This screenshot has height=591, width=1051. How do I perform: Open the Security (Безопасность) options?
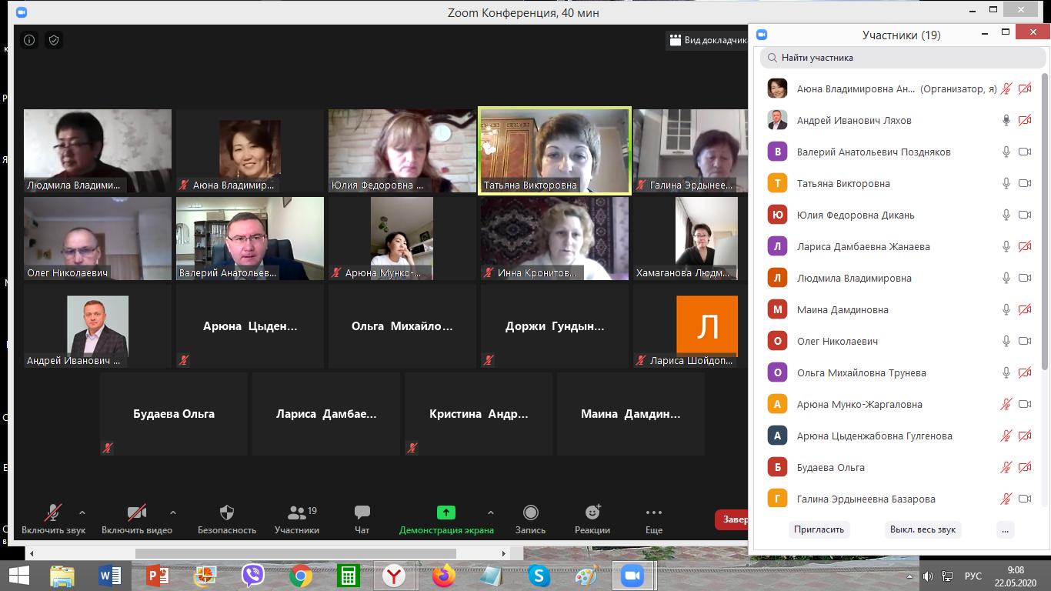pyautogui.click(x=226, y=519)
